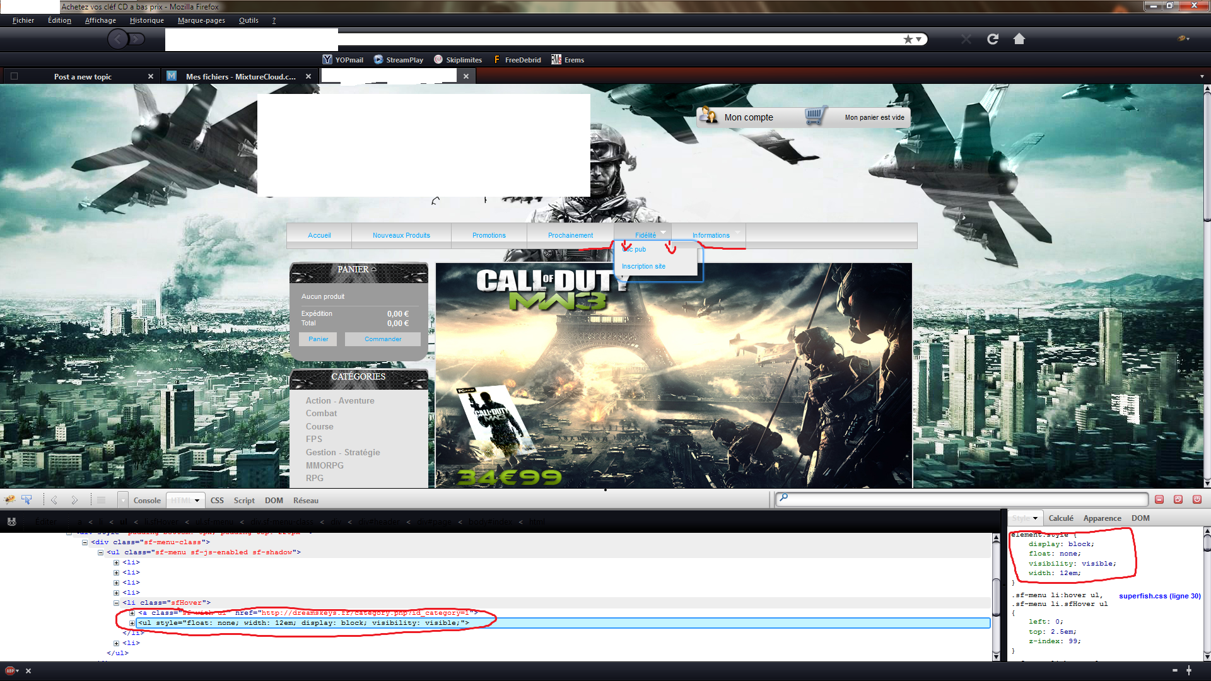This screenshot has height=681, width=1211.
Task: Switch to the Calculé side tab
Action: [x=1060, y=518]
